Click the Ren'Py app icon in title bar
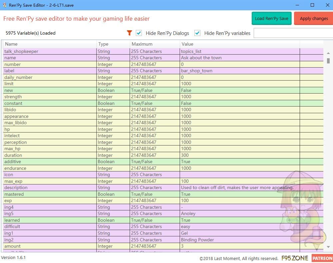Viewport: 333px width, 263px height. [4, 5]
